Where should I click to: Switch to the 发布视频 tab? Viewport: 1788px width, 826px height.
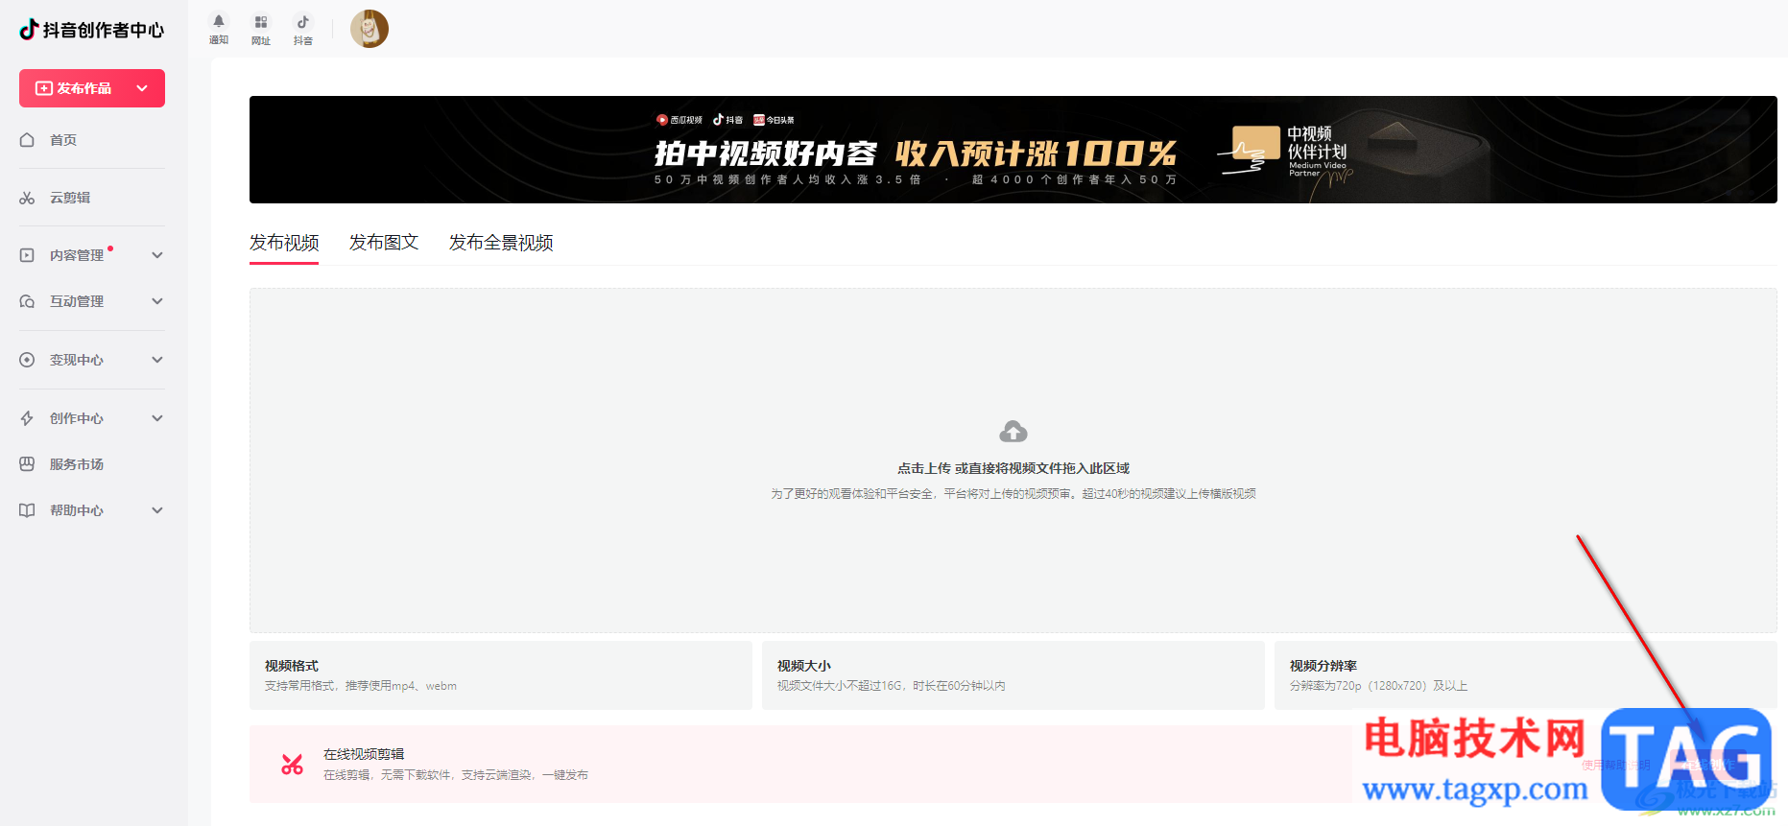(x=284, y=243)
